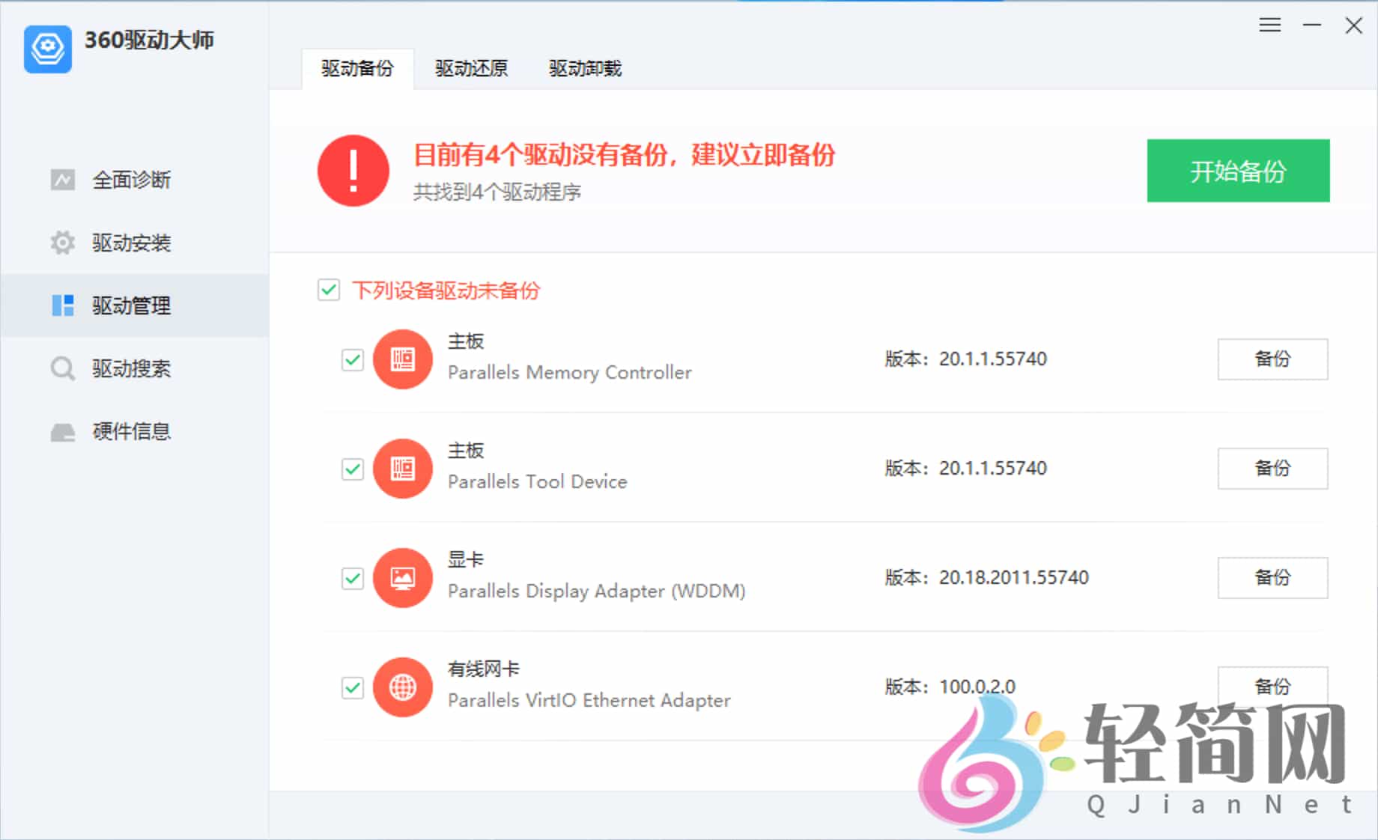This screenshot has height=840, width=1378.
Task: Click the red exclamation warning badge
Action: (x=353, y=171)
